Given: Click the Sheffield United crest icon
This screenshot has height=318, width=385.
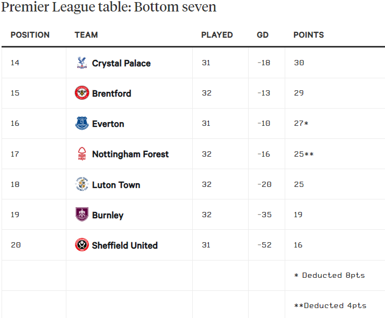Looking at the screenshot, I should (x=82, y=244).
